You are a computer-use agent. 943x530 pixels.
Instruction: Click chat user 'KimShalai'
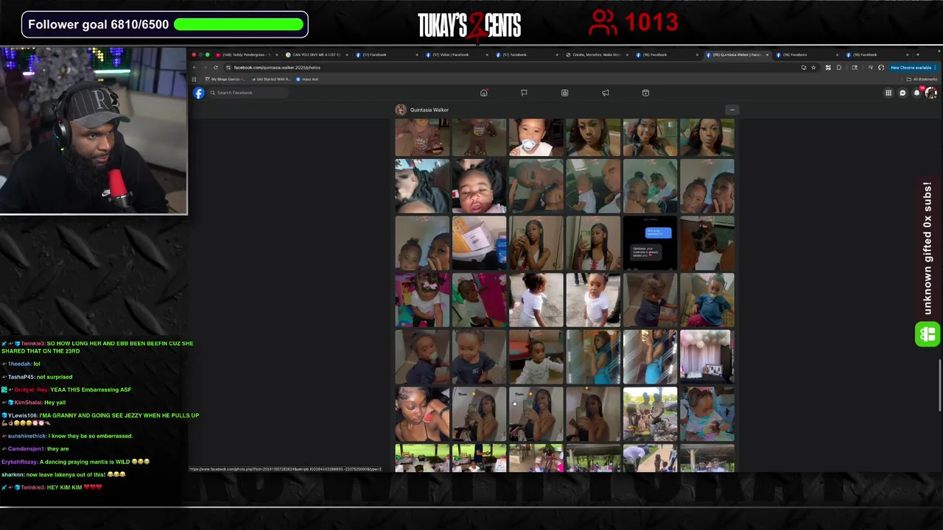tap(27, 403)
